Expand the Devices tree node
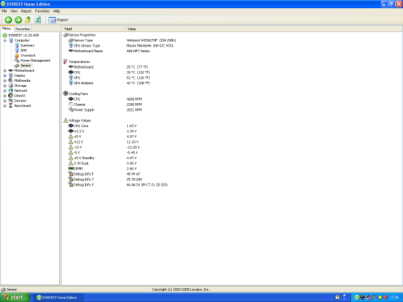Viewport: 403px width, 302px height. coord(4,101)
